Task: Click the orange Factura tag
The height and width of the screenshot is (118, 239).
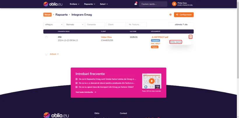Action: 155,47
